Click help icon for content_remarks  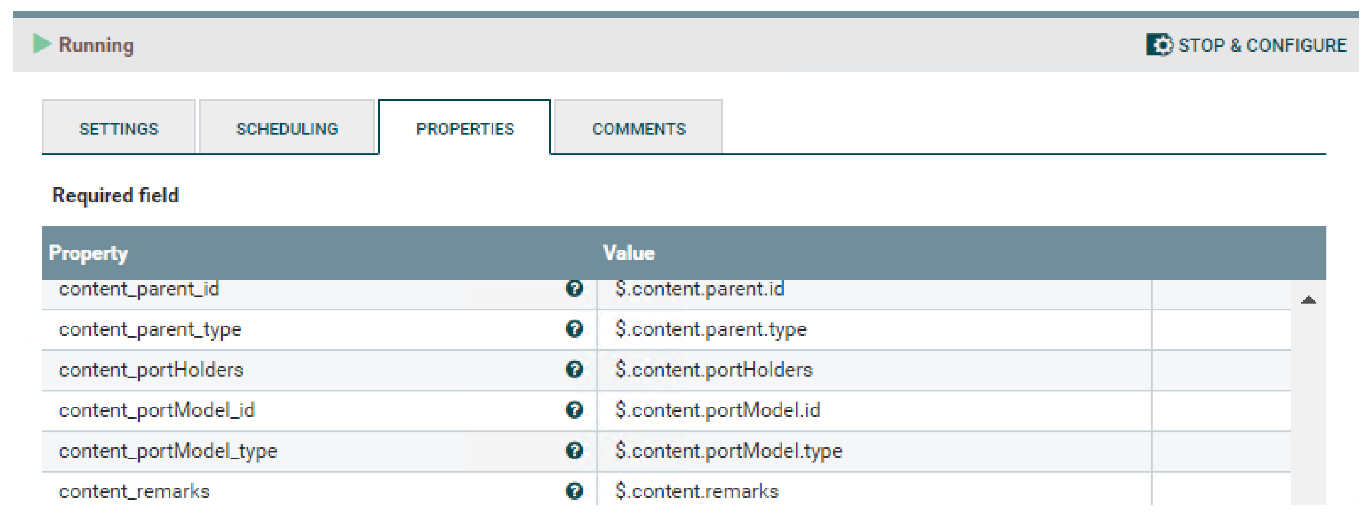(573, 491)
